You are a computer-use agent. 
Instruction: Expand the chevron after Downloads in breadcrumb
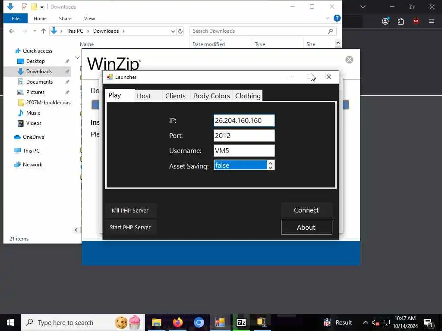point(123,31)
